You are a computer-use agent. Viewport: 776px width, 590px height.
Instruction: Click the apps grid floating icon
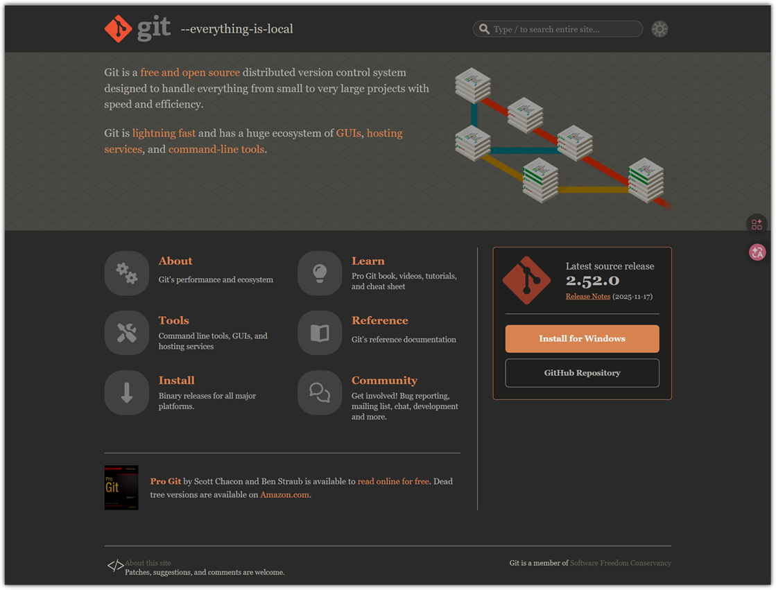(x=757, y=224)
